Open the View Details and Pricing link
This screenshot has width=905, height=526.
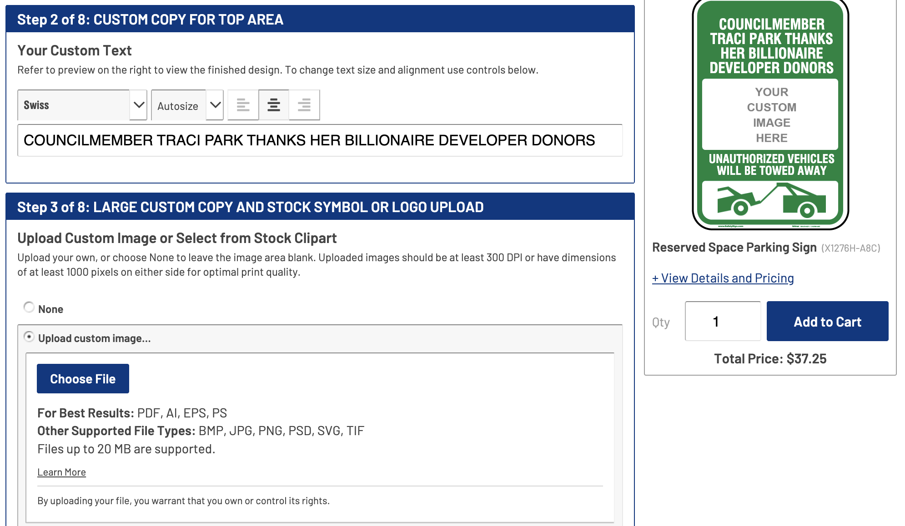[723, 278]
